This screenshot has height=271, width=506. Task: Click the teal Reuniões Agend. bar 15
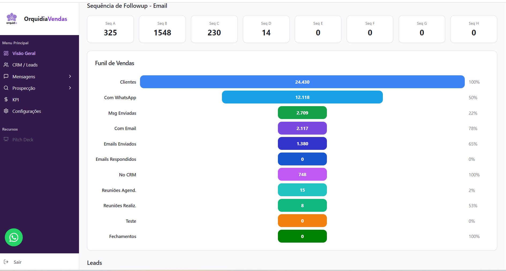[302, 190]
